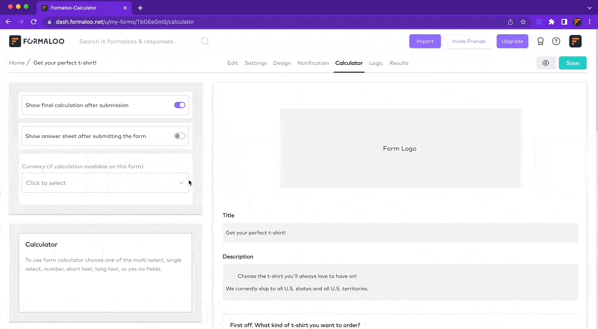This screenshot has width=598, height=329.
Task: Reload the page
Action: [x=34, y=22]
